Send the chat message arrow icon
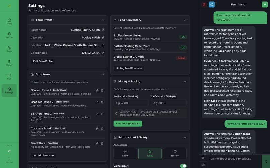The height and width of the screenshot is (168, 270). point(266,161)
